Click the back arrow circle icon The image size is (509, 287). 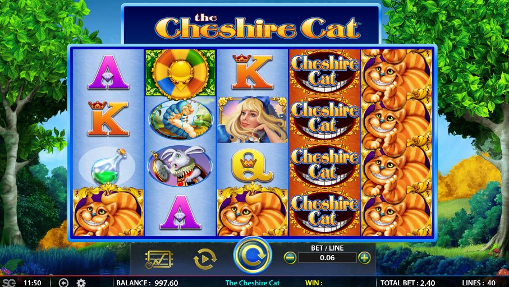pos(63,283)
